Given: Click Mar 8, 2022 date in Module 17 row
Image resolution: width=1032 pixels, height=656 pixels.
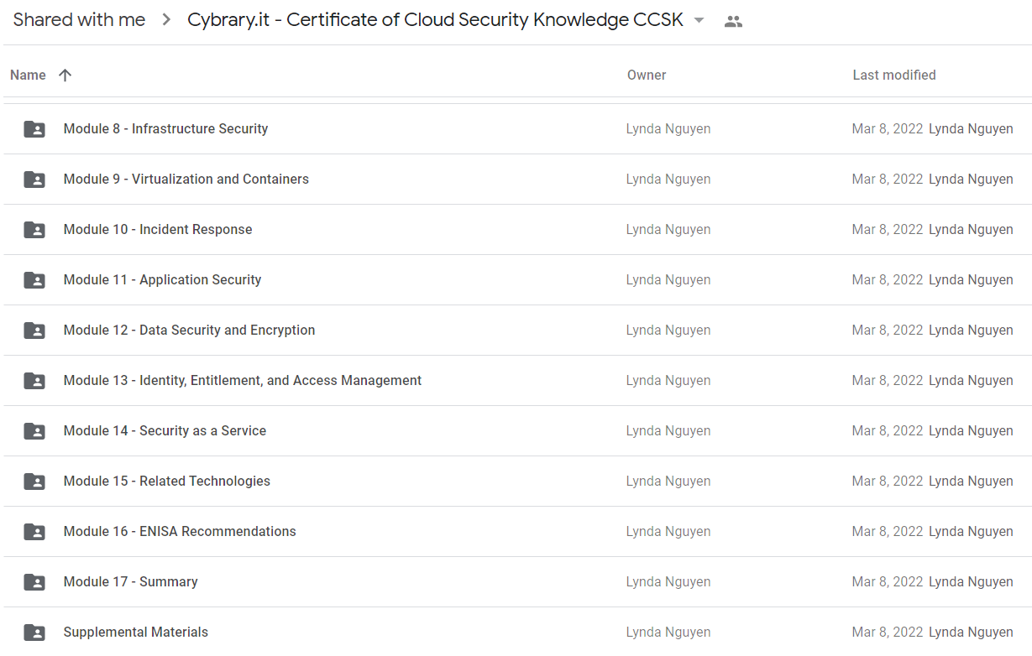Looking at the screenshot, I should [x=888, y=581].
